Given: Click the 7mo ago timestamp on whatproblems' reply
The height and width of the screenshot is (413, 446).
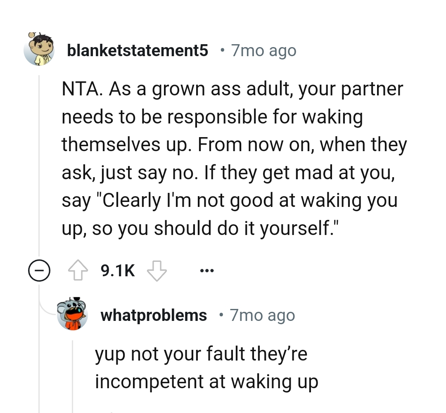Looking at the screenshot, I should coord(262,314).
